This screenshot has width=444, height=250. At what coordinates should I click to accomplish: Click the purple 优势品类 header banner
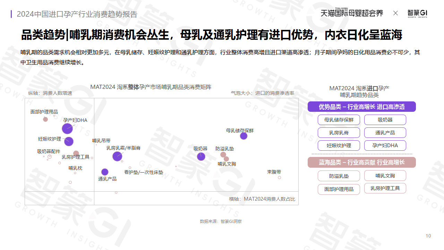coord(361,107)
